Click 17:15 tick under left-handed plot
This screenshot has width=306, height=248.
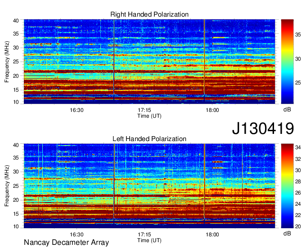144,235
